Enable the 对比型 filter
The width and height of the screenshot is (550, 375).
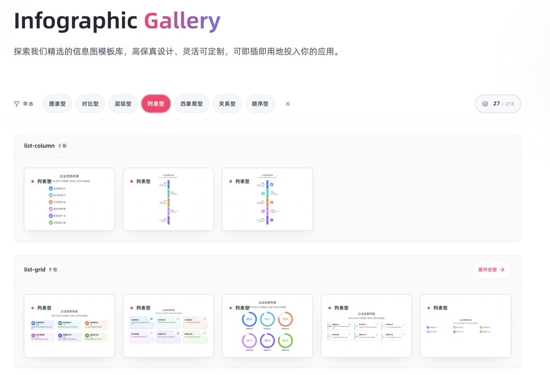coord(90,103)
